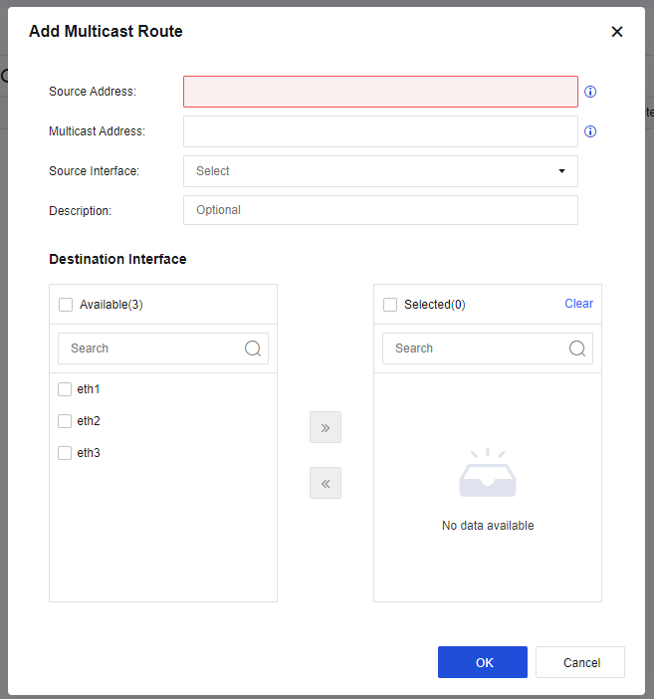Move interfaces back left with double-arrow button

coord(326,483)
